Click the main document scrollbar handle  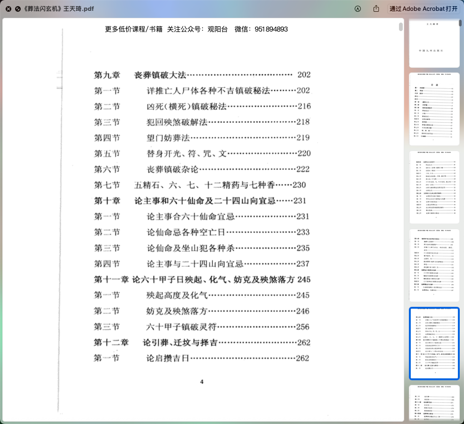click(401, 27)
